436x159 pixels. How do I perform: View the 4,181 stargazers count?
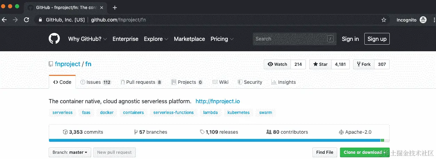tap(340, 64)
